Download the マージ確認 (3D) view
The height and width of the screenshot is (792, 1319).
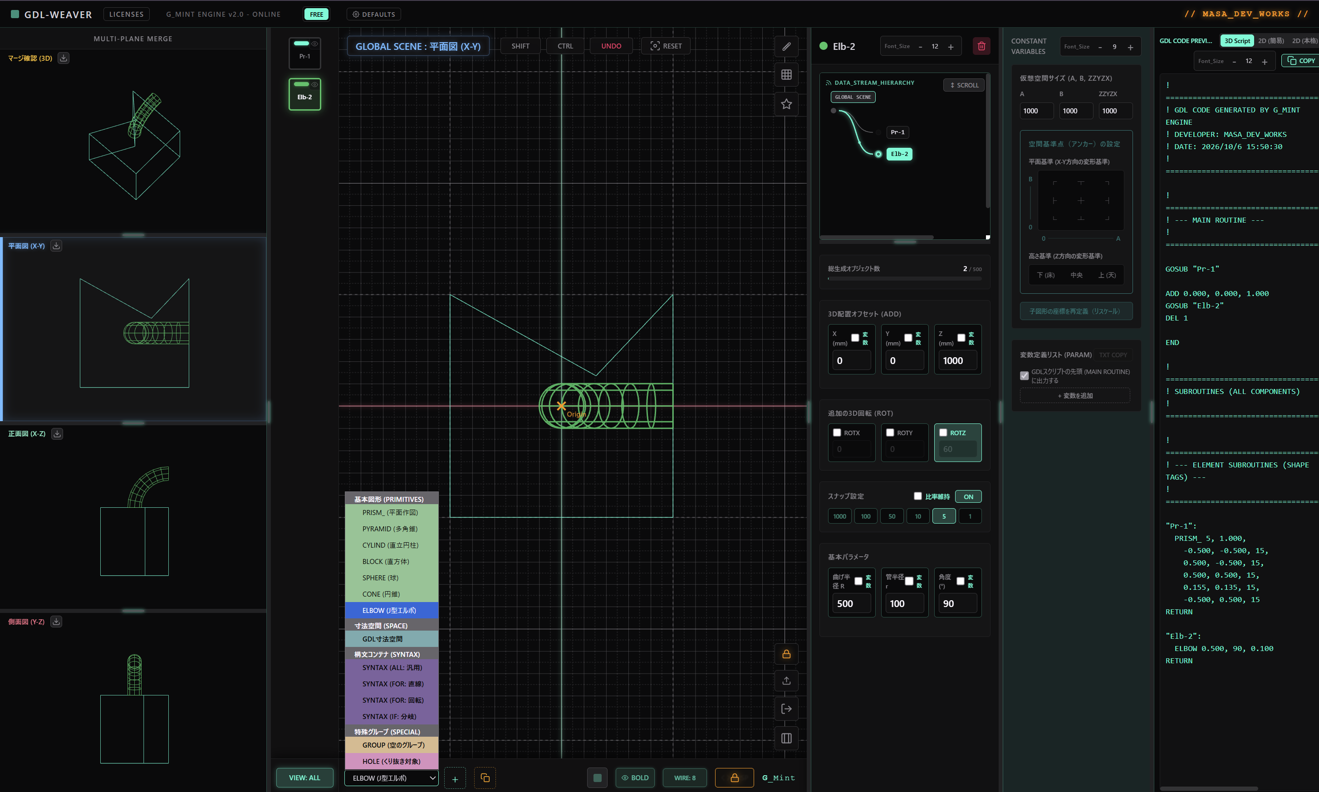coord(64,58)
